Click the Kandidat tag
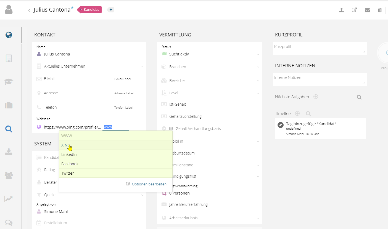This screenshot has width=388, height=229. pyautogui.click(x=89, y=10)
